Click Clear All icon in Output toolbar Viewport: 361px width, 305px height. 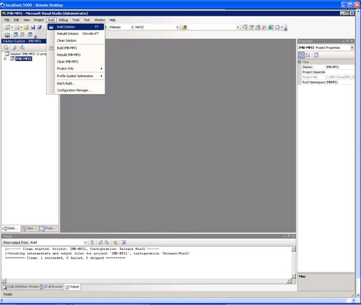click(115, 242)
